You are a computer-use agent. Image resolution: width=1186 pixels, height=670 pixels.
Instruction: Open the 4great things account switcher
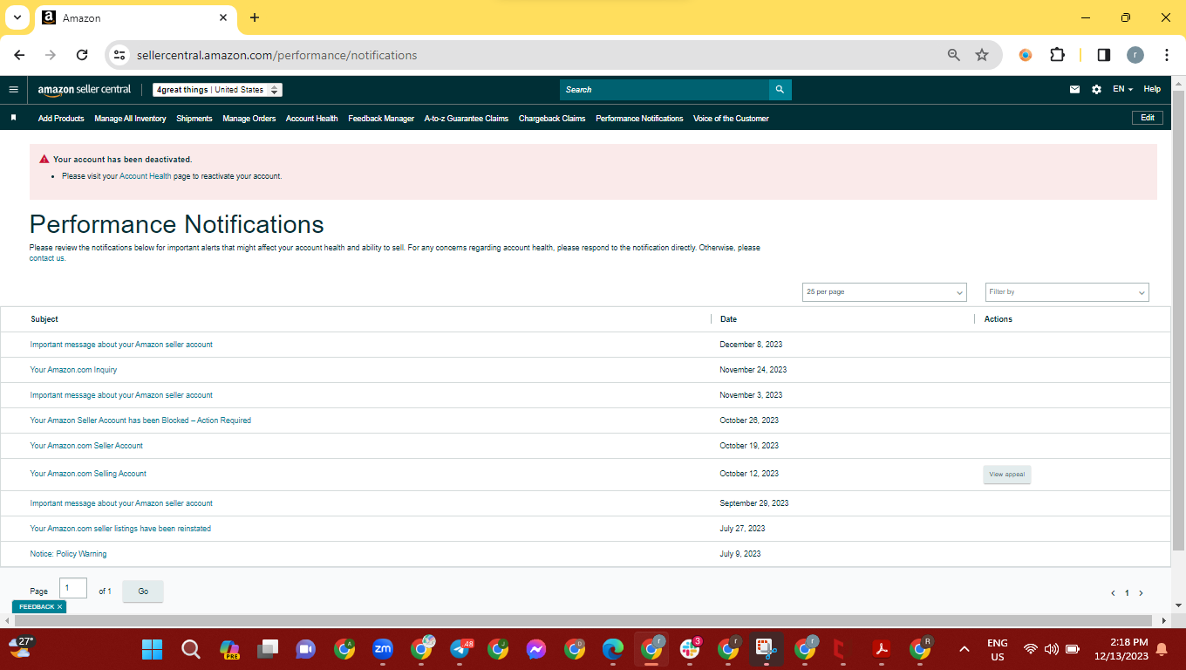tap(217, 90)
